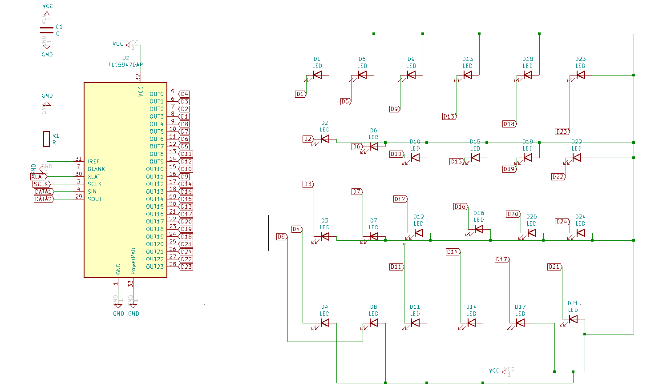The image size is (667, 390).
Task: Select the capacitor C1 symbol
Action: [x=46, y=30]
